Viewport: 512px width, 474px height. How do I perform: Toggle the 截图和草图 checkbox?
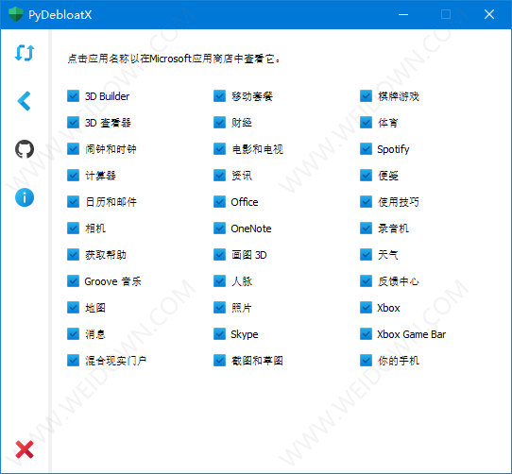click(x=220, y=361)
